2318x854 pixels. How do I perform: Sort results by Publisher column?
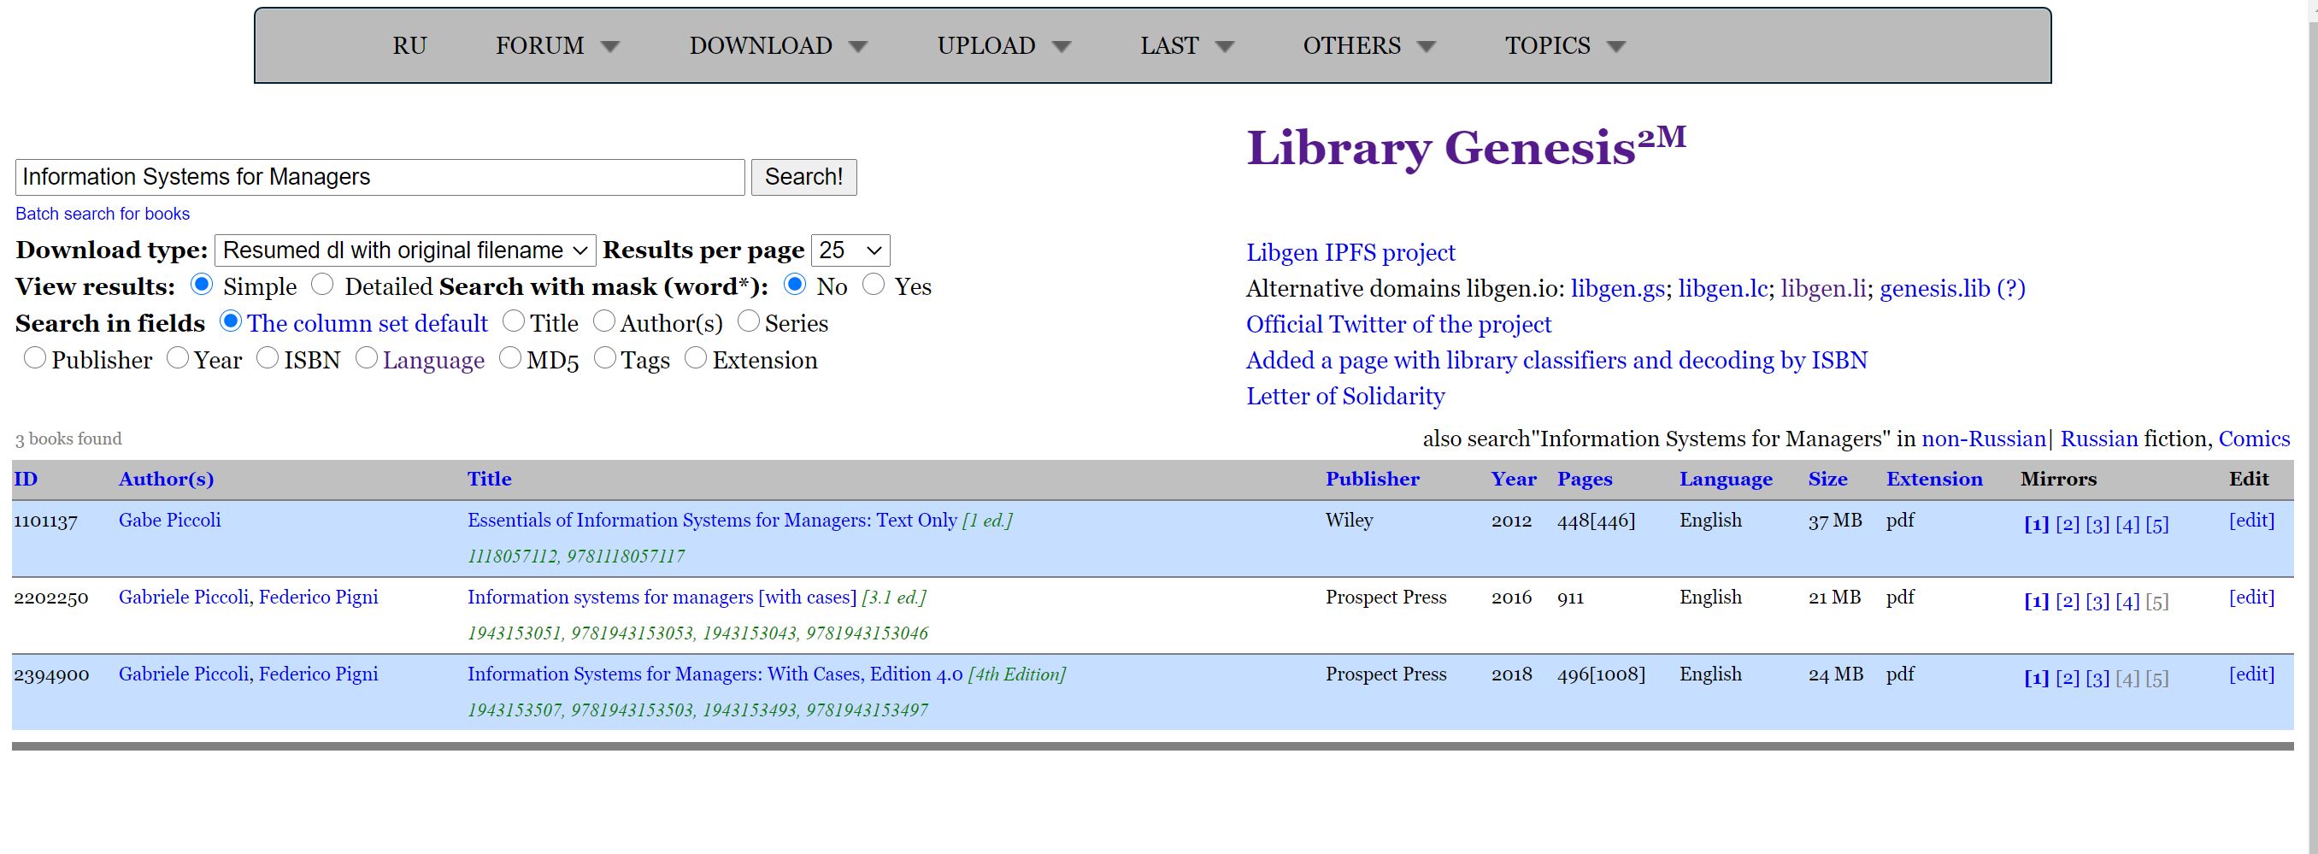point(1373,480)
